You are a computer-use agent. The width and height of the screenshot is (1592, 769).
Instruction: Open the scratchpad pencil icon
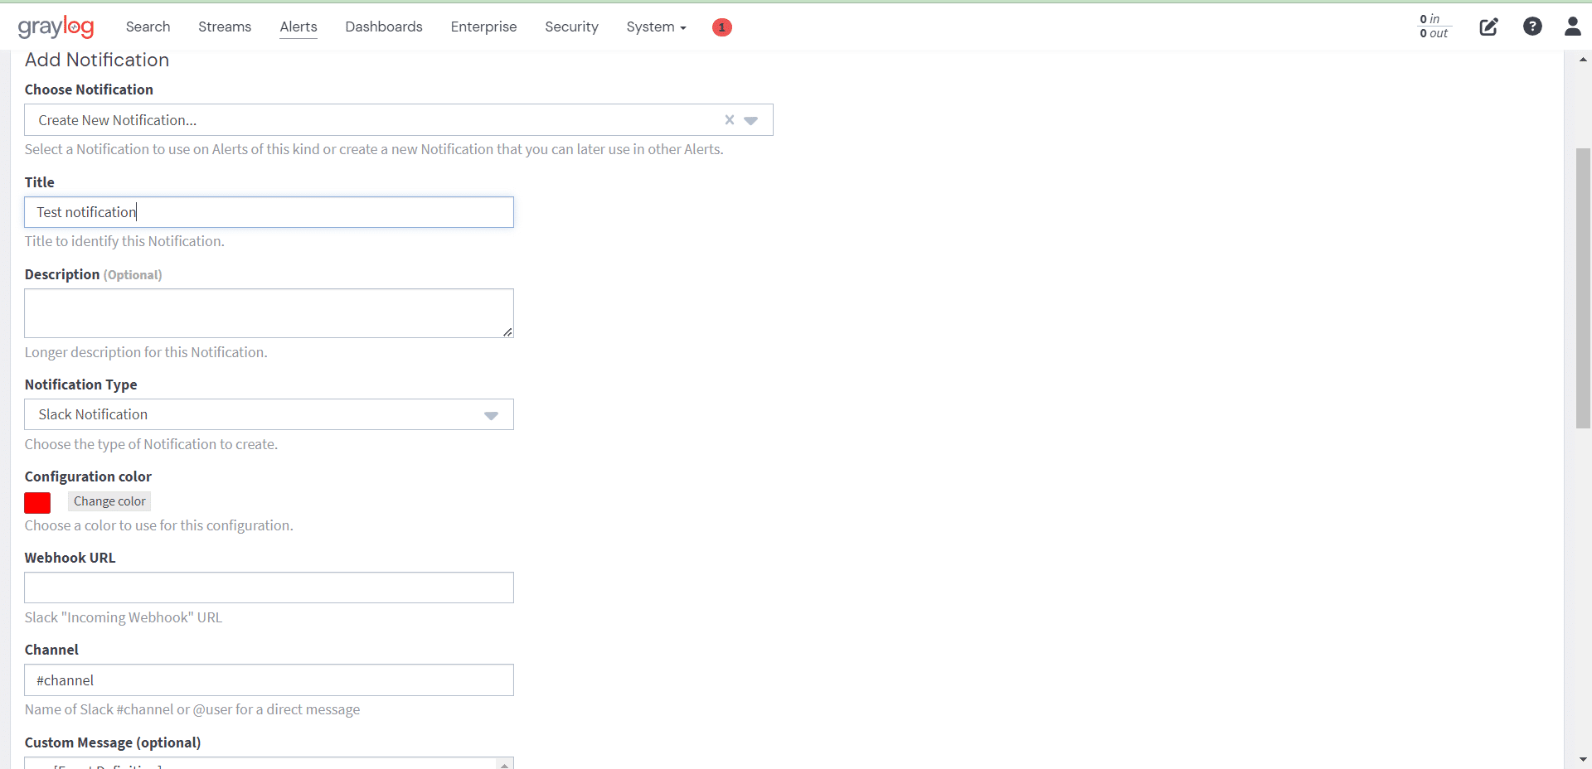coord(1488,26)
